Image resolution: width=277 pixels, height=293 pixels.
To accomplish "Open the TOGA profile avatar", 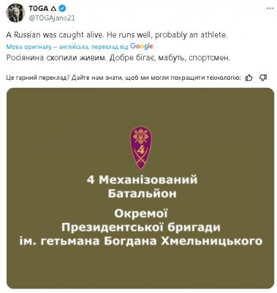I will (x=15, y=12).
